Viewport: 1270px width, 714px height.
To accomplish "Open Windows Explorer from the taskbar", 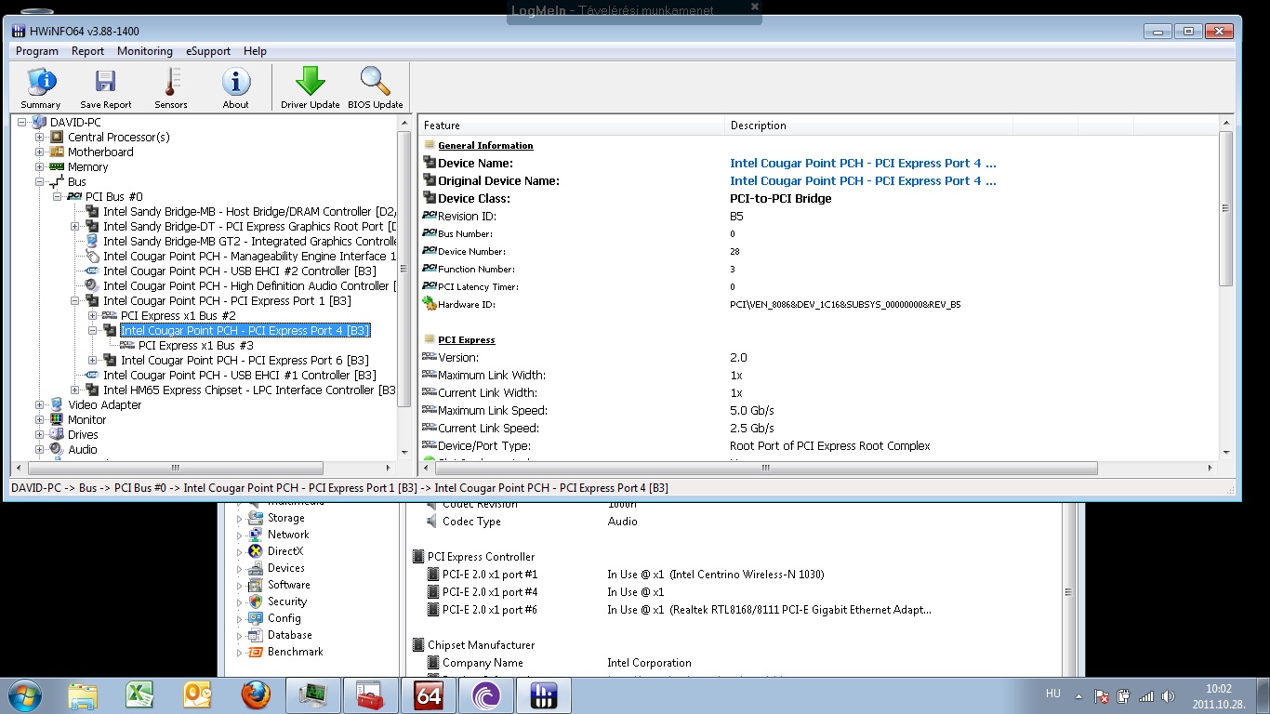I will [x=83, y=694].
